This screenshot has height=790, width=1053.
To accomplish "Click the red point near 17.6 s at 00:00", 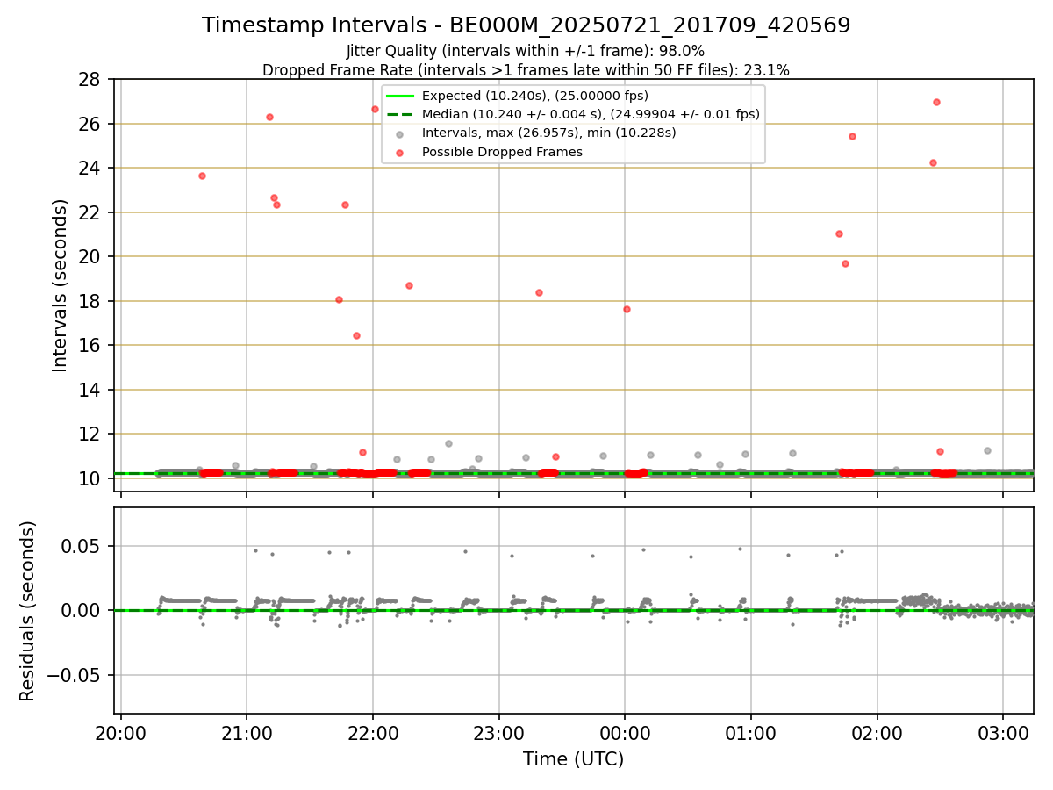I will (627, 309).
